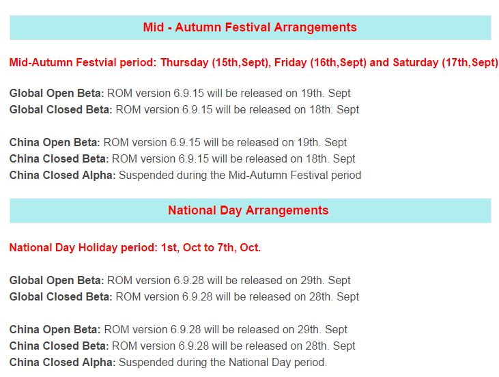Click the Global Closed Beta label for ROM 6.9.28
This screenshot has width=499, height=377.
60,297
